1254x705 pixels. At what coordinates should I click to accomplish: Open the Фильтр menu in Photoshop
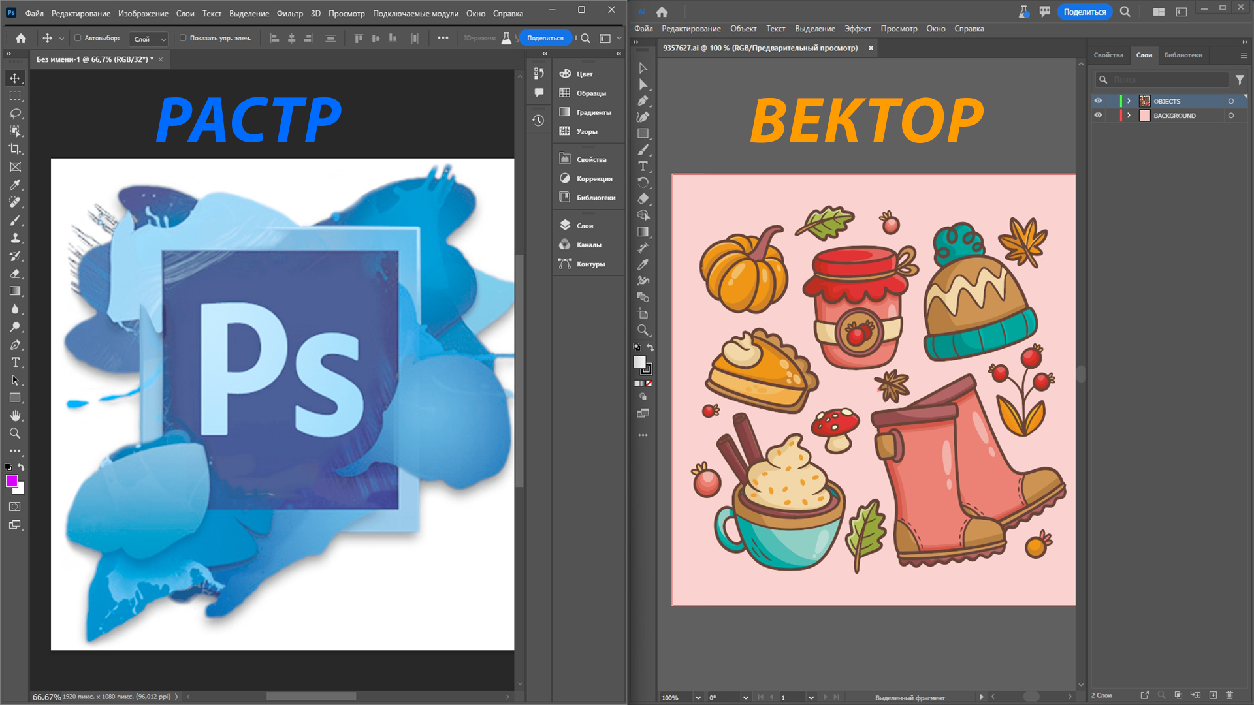click(x=289, y=13)
